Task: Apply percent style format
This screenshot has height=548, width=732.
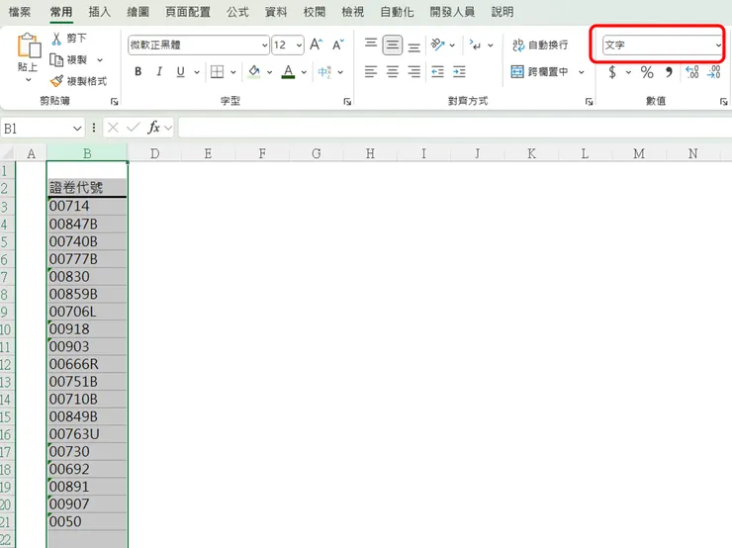Action: [647, 72]
